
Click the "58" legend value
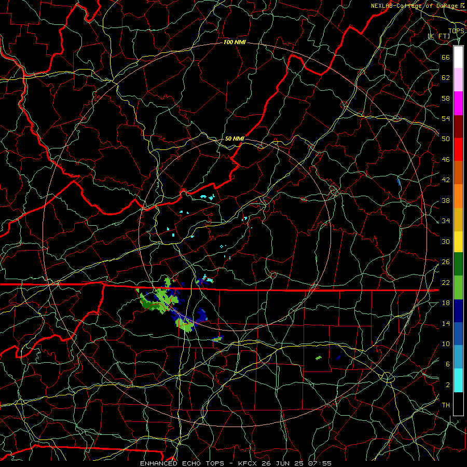click(446, 98)
